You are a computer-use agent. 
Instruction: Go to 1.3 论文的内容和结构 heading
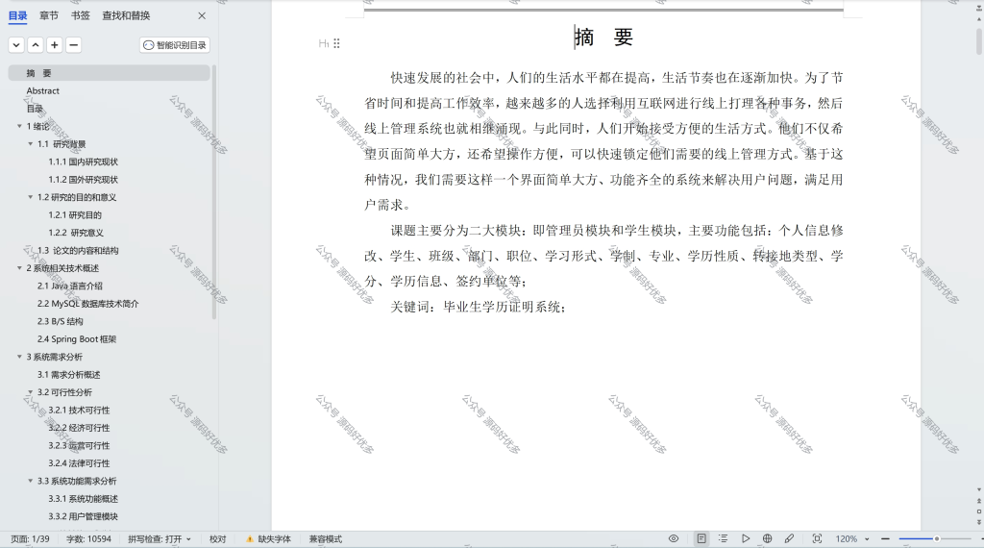point(78,251)
